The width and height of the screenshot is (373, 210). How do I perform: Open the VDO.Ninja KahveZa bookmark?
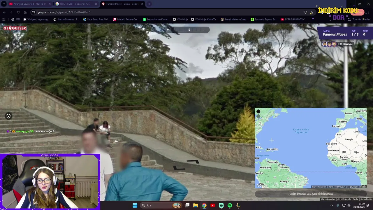(204, 20)
